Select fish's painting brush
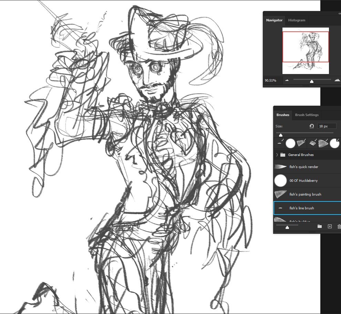This screenshot has width=341, height=314. point(307,194)
